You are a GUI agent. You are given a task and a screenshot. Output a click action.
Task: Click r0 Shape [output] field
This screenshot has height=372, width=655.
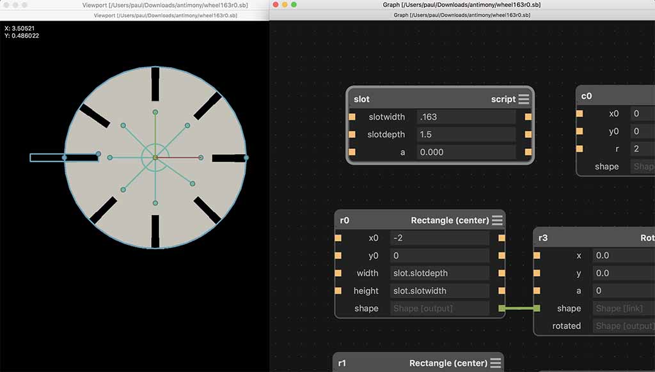[439, 308]
